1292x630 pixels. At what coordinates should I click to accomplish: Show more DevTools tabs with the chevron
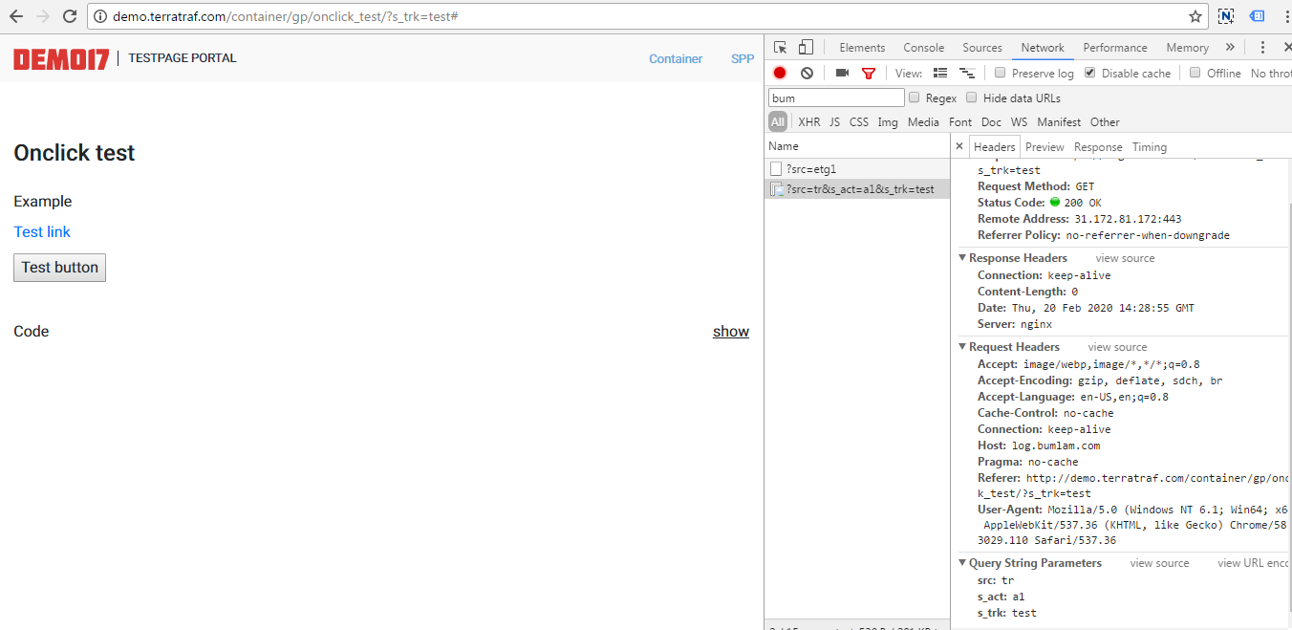click(1230, 48)
